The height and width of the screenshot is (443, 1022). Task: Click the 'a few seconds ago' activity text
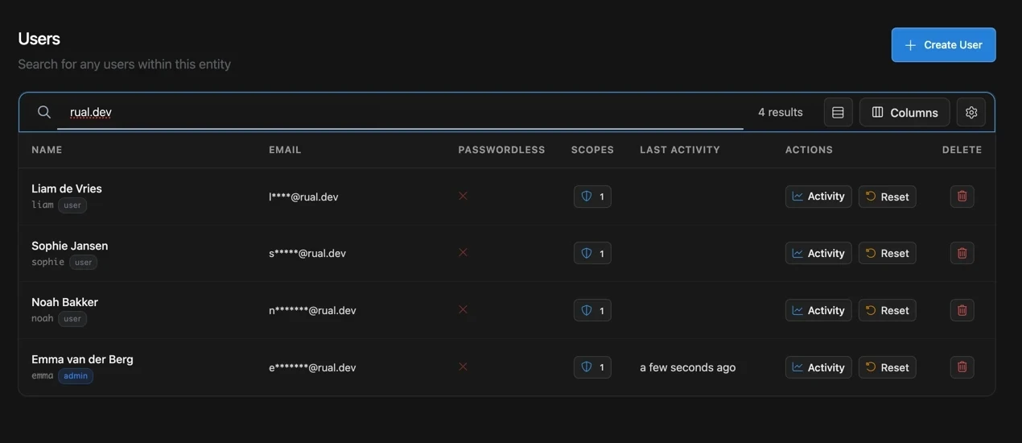[x=687, y=367]
